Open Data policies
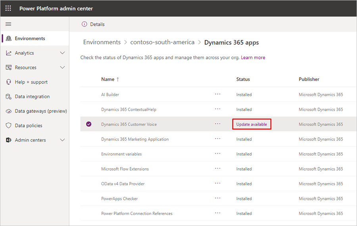 click(29, 125)
